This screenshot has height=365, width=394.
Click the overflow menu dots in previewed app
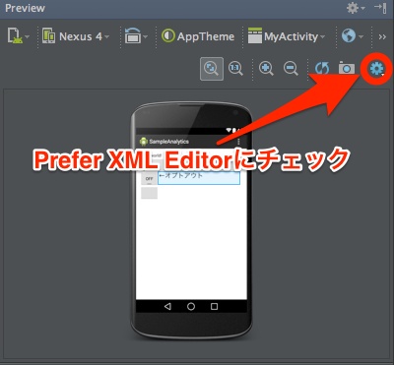click(x=238, y=142)
